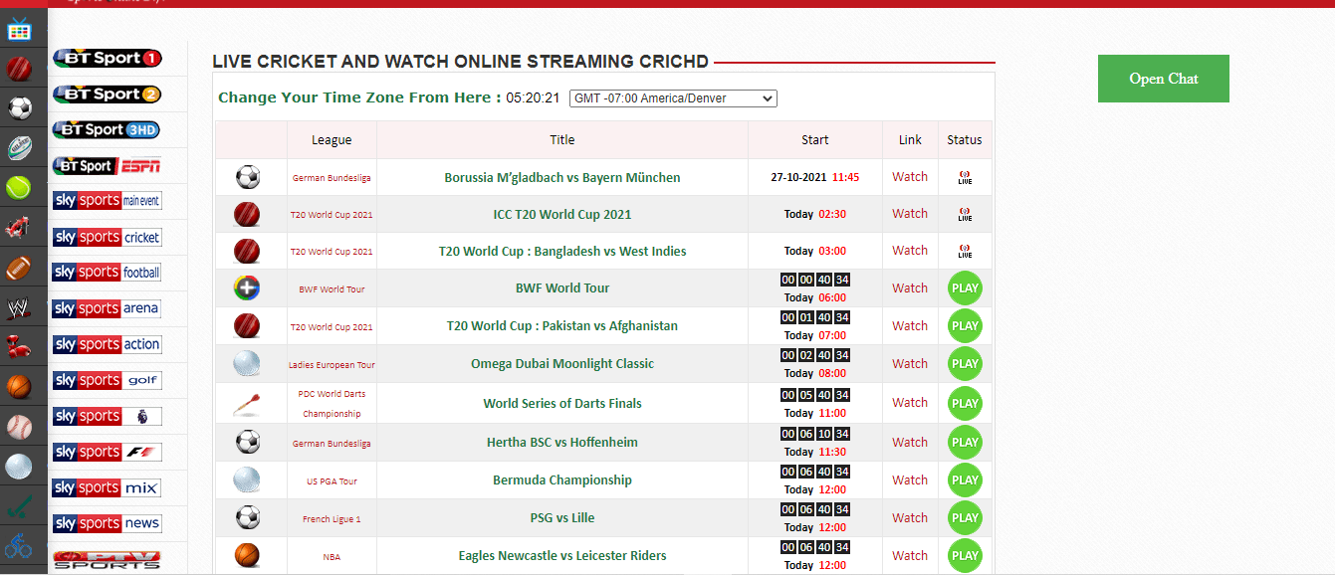Click Watch for Pakistan vs Afghanistan
Image resolution: width=1335 pixels, height=575 pixels.
[x=910, y=326]
